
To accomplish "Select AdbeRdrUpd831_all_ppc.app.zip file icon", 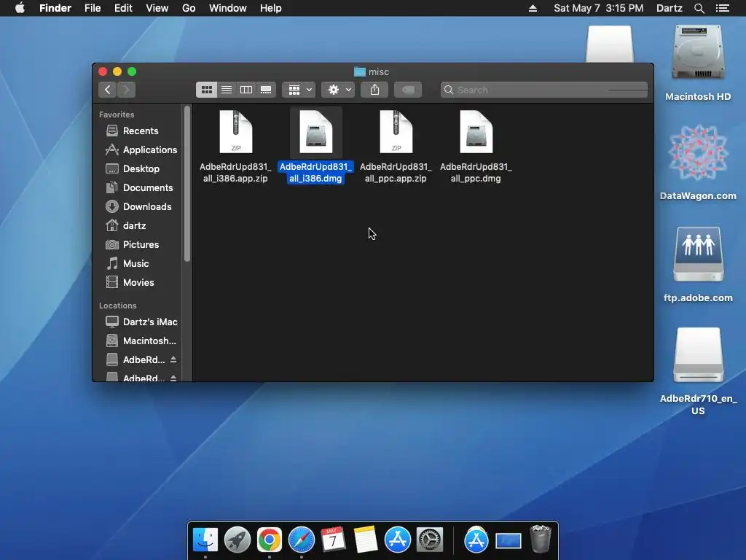I will pyautogui.click(x=396, y=132).
